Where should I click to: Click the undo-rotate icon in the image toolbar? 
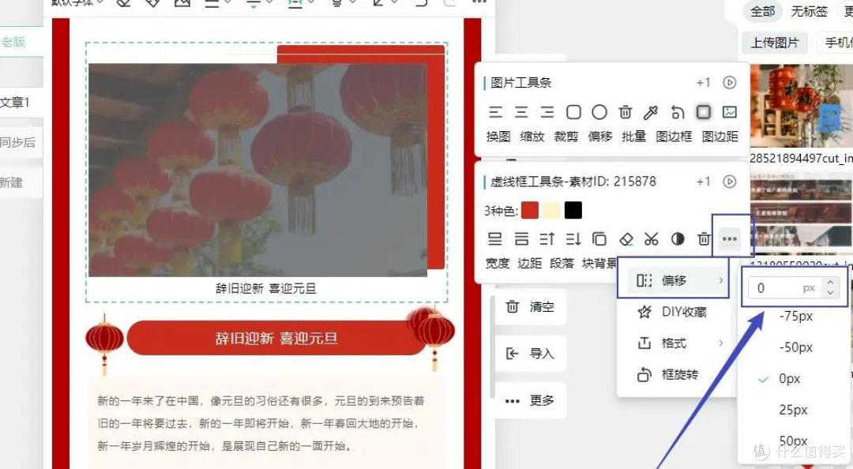(x=678, y=112)
